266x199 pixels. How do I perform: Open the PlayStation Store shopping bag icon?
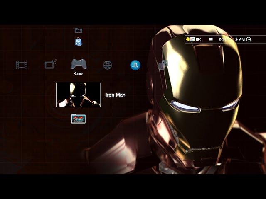79,41
